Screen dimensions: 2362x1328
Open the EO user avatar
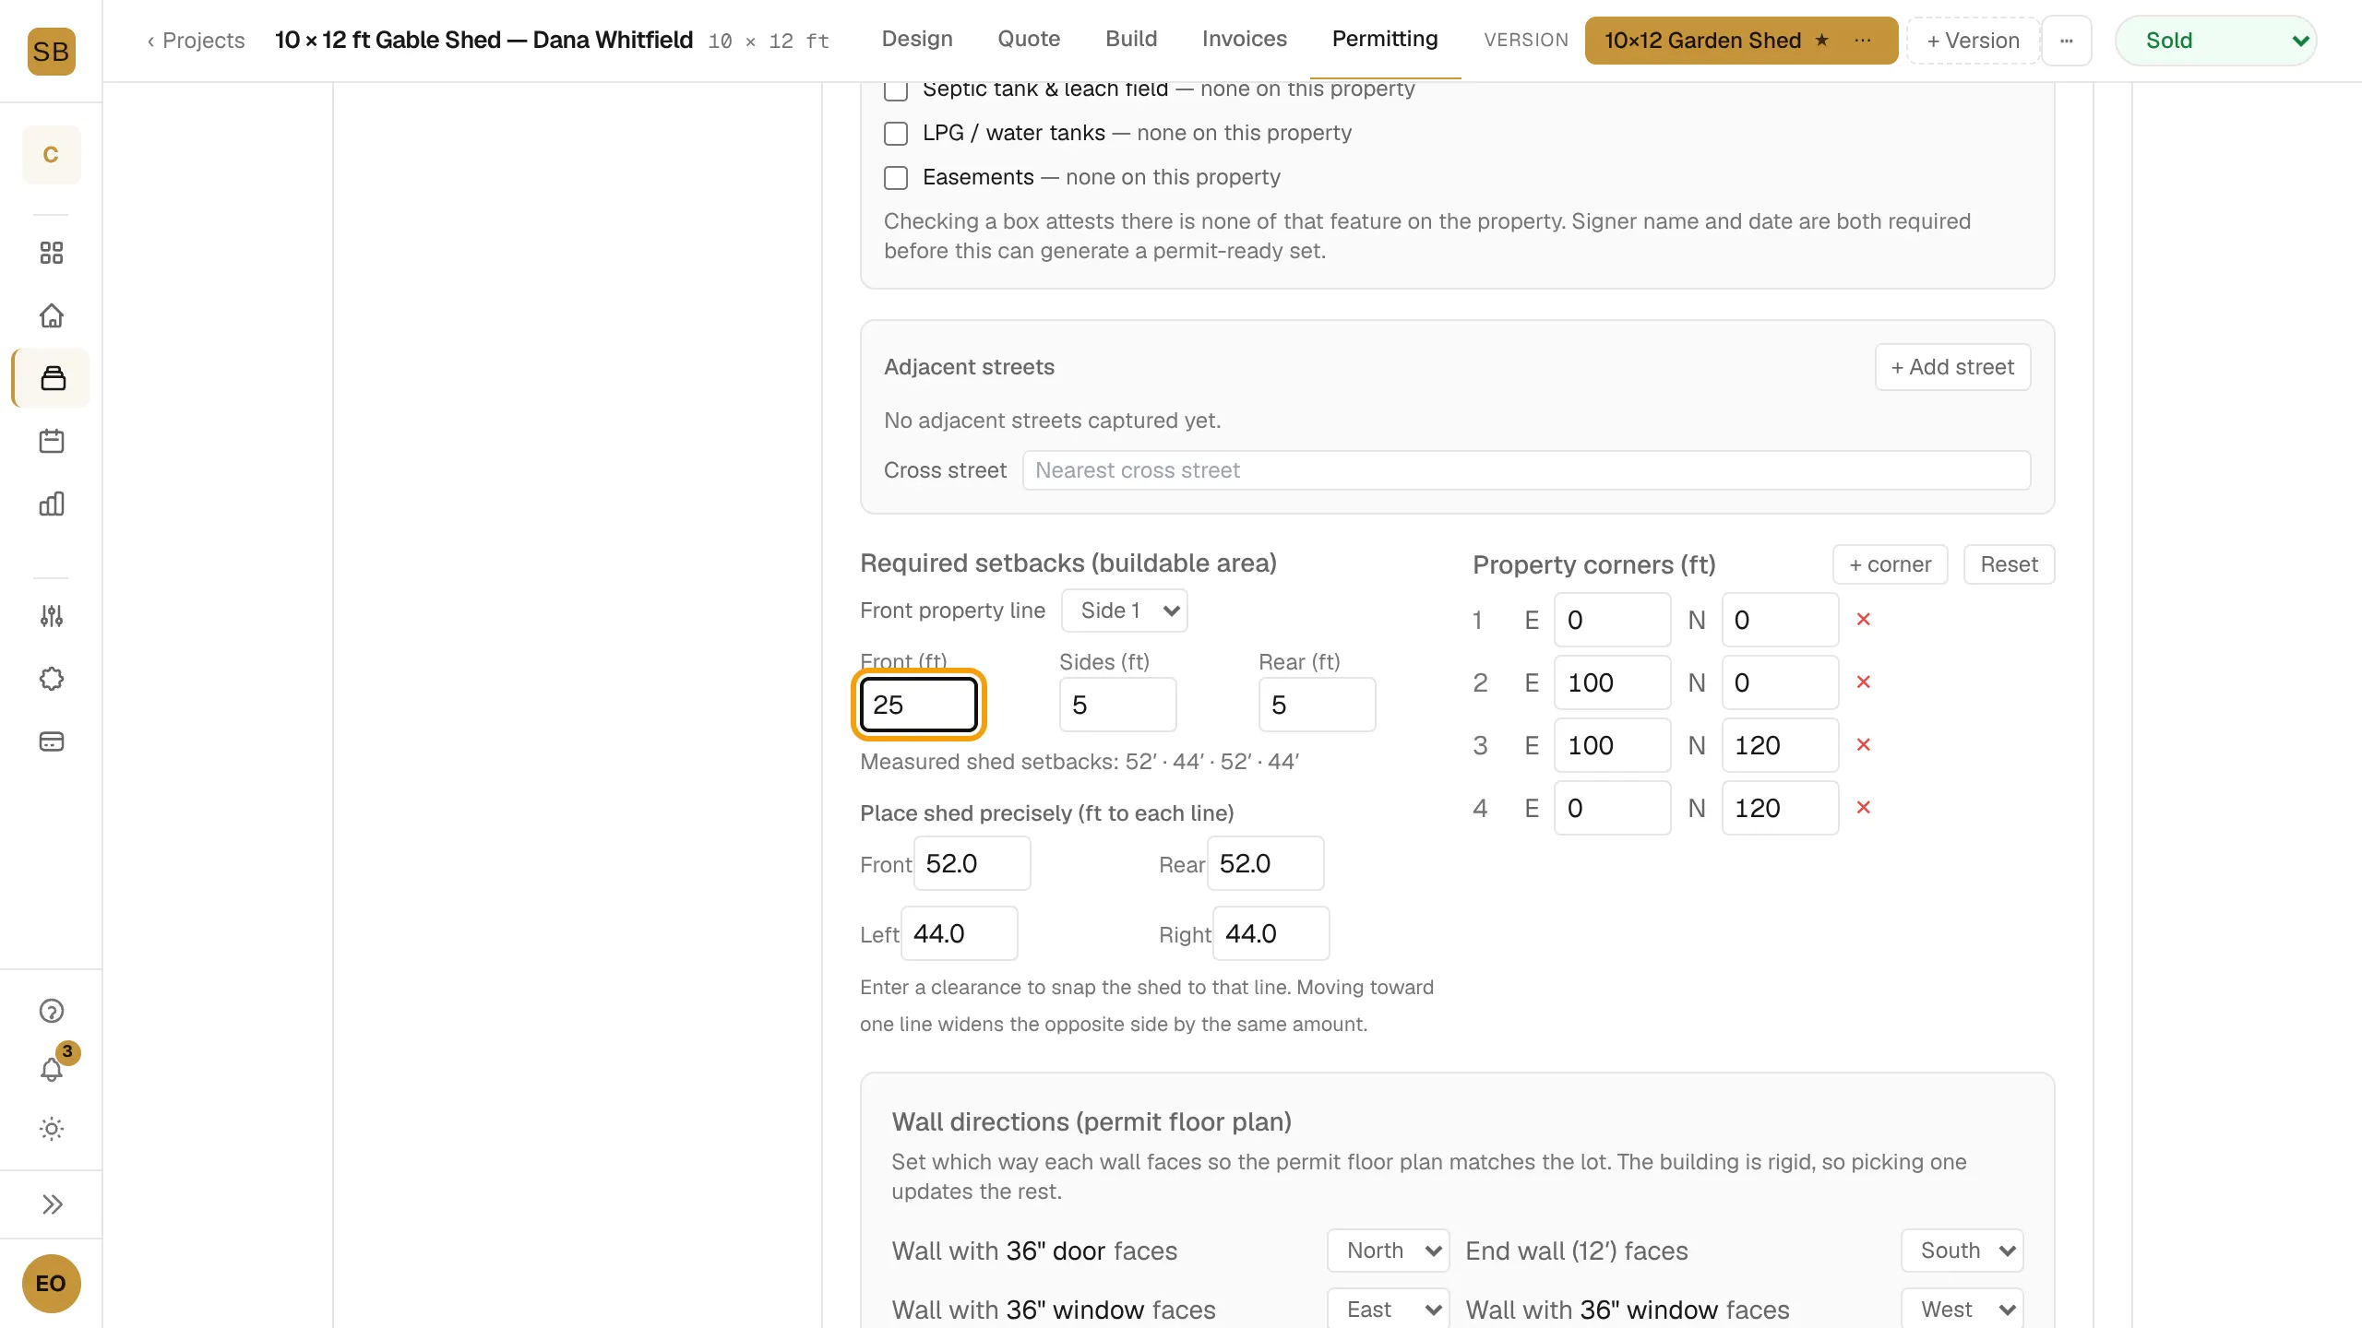(51, 1284)
